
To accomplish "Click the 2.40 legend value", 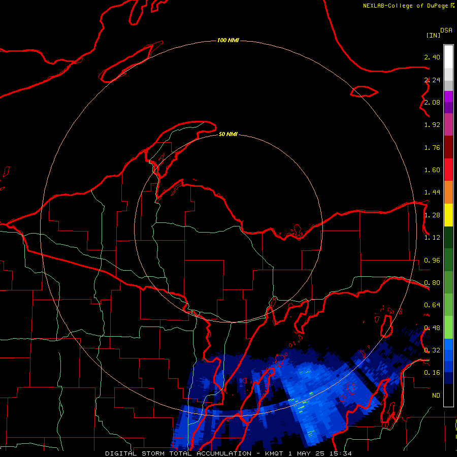I will click(x=432, y=57).
